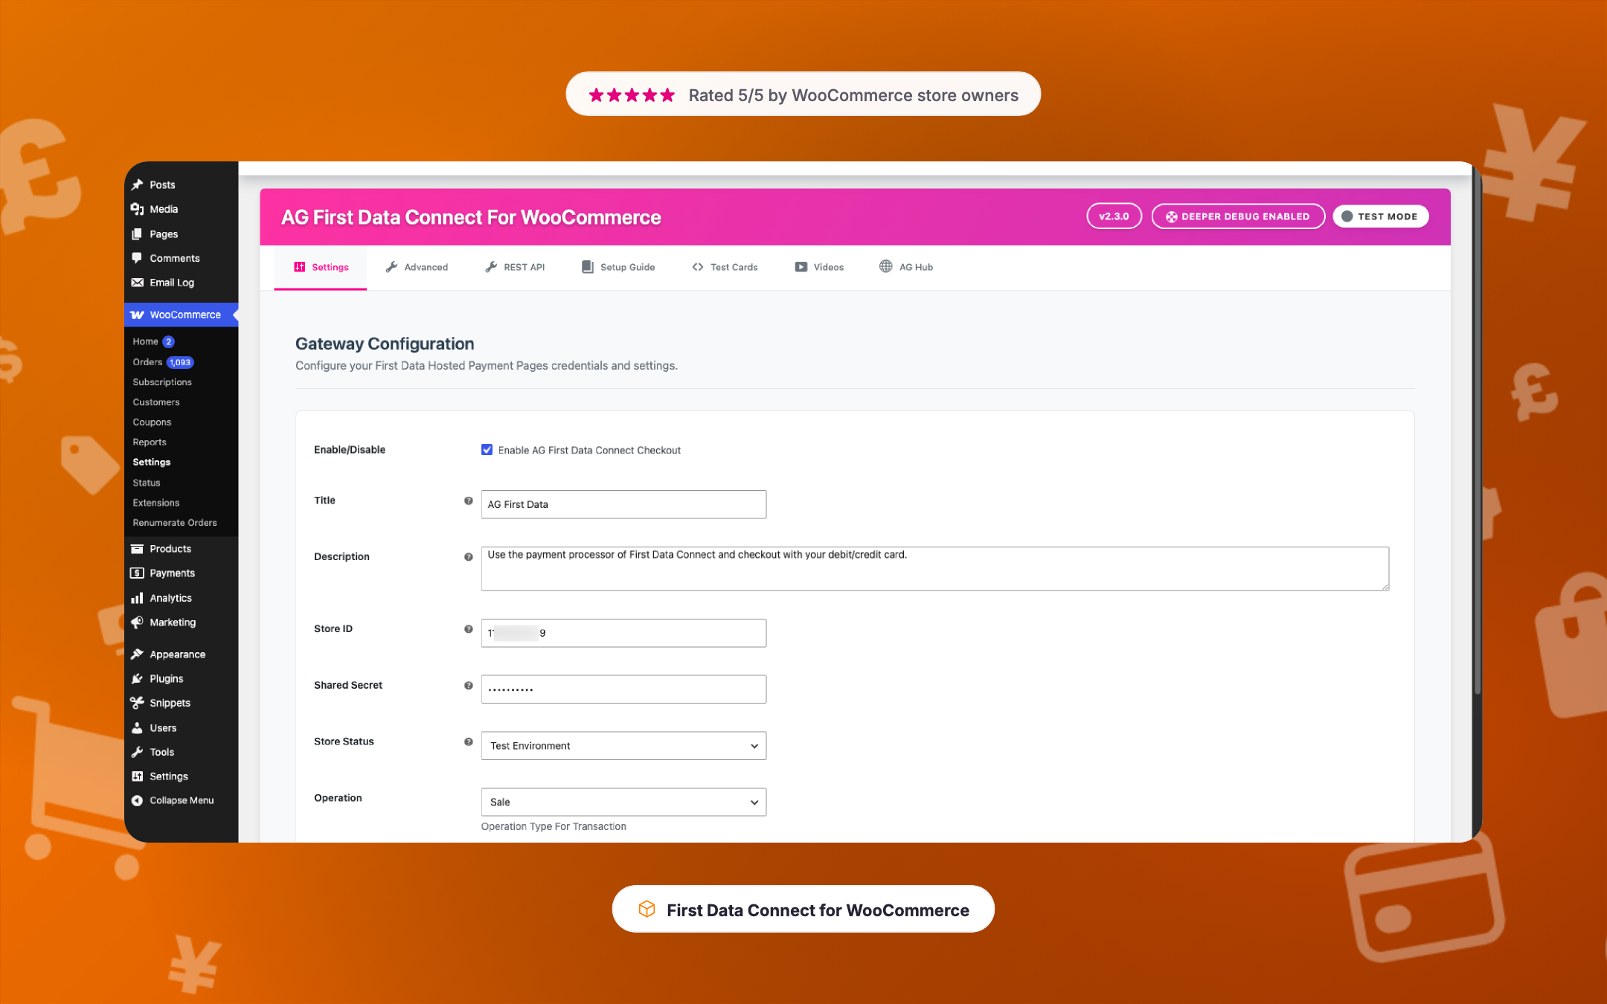Image resolution: width=1607 pixels, height=1004 pixels.
Task: Click the Store Status help icon
Action: tap(468, 741)
